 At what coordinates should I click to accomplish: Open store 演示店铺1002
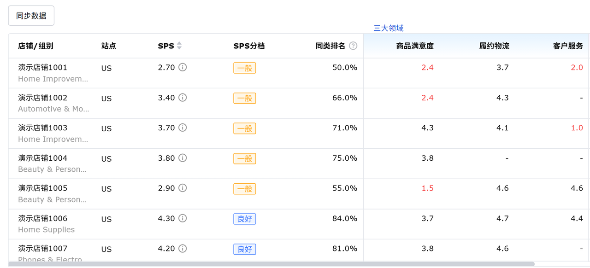click(43, 98)
